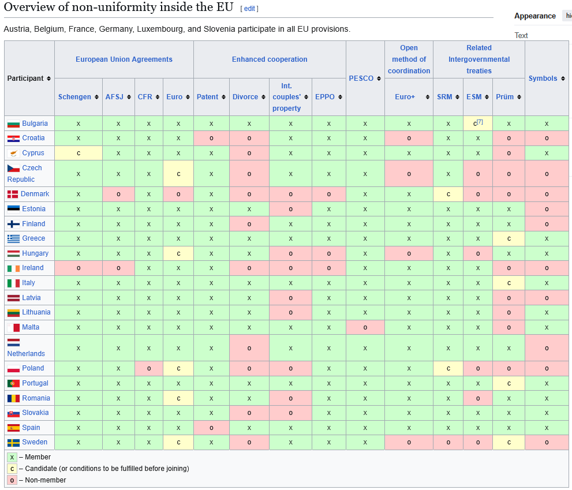Sort by the Symbols column arrows
Viewport: 572px width, 490px height.
[x=562, y=78]
